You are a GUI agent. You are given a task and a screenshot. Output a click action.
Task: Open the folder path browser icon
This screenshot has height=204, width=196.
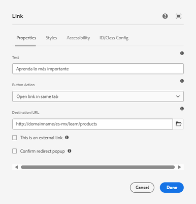click(x=178, y=124)
